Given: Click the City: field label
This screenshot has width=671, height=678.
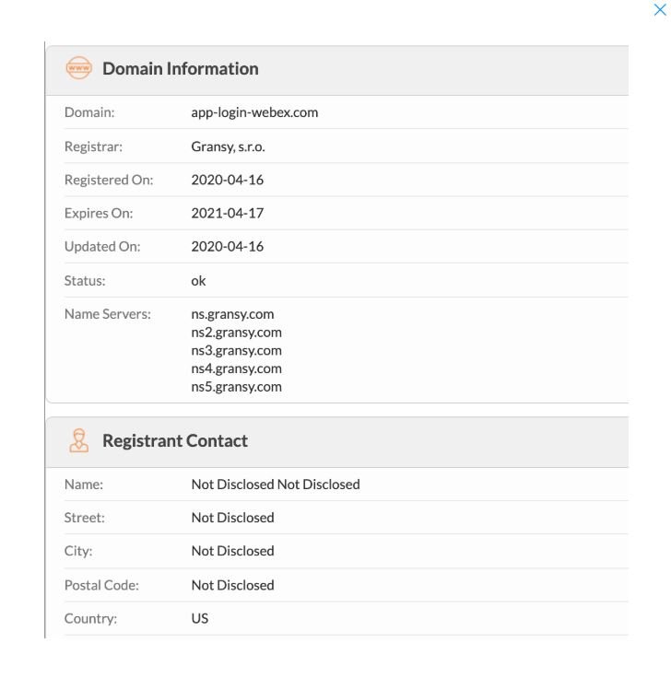Looking at the screenshot, I should pos(78,551).
